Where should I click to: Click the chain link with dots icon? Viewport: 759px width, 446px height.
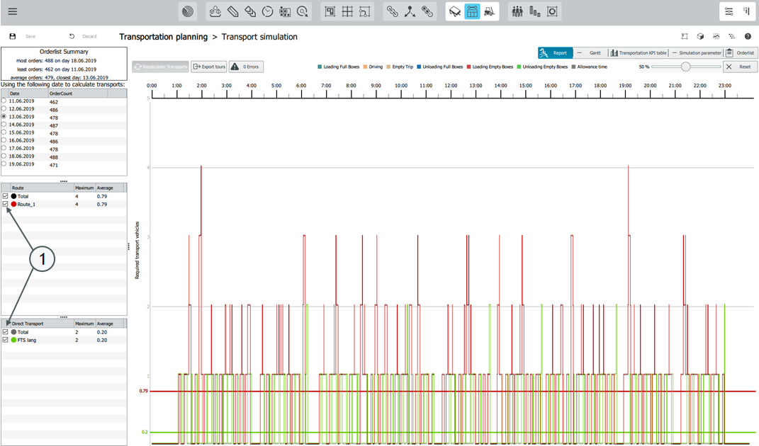pyautogui.click(x=427, y=11)
